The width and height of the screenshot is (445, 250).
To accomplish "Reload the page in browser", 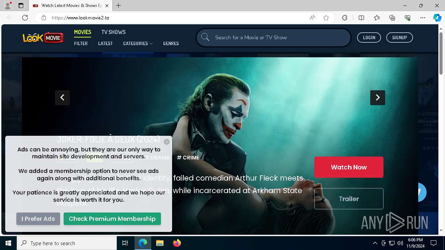I will pos(25,18).
